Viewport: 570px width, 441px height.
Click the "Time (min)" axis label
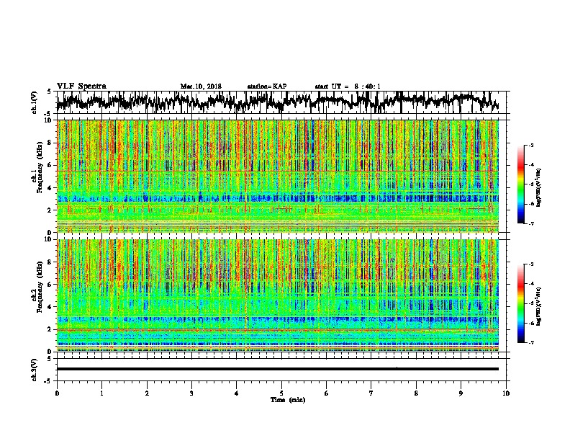point(288,400)
